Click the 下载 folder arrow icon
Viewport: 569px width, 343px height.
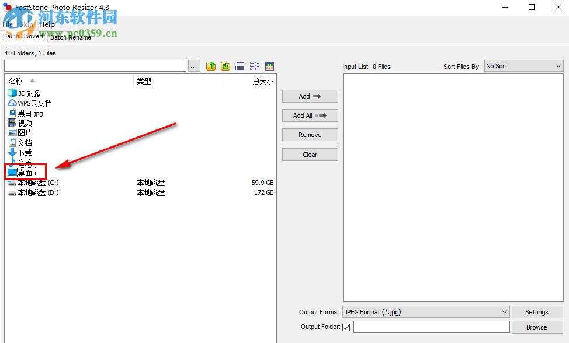pos(12,152)
